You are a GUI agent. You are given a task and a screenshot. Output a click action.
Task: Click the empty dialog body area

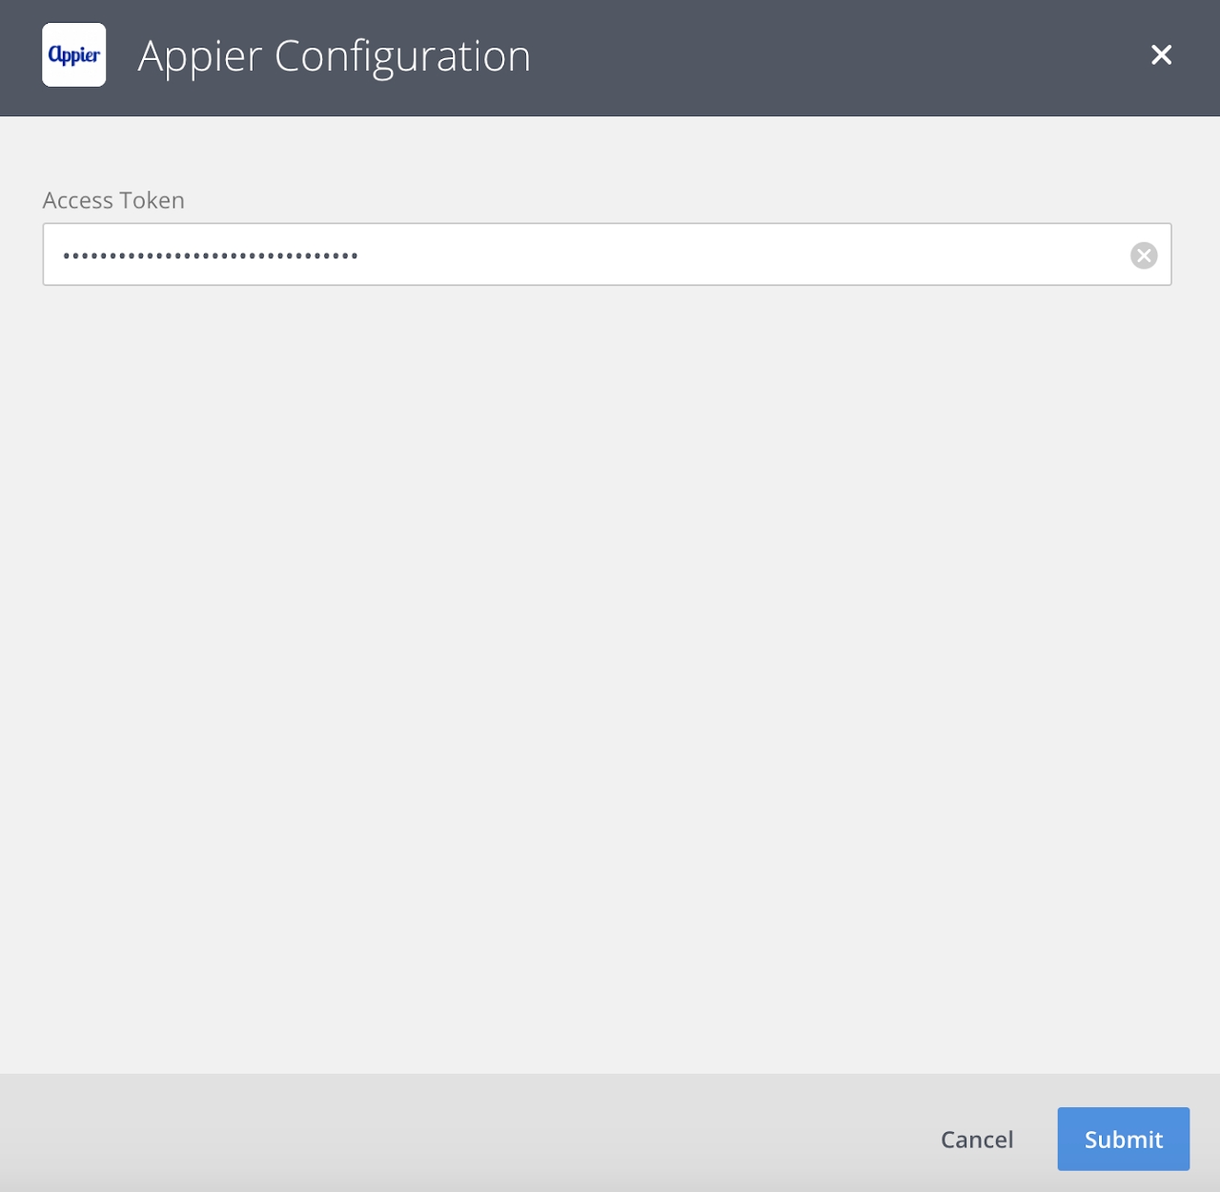pos(610,668)
